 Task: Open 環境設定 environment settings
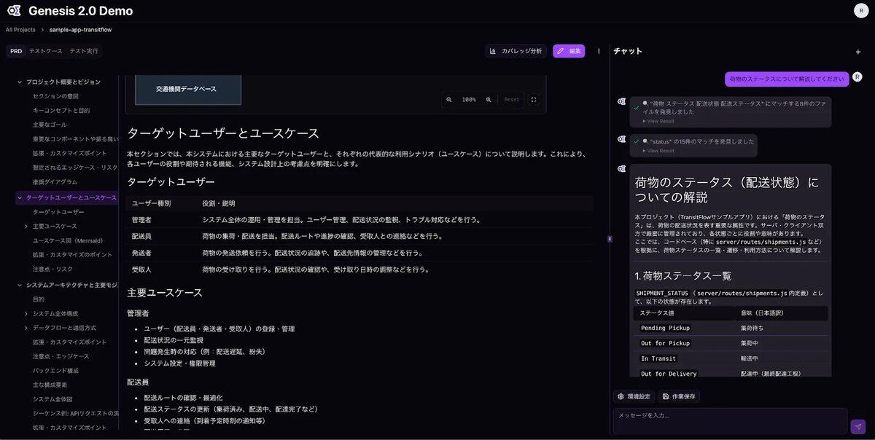tap(634, 396)
